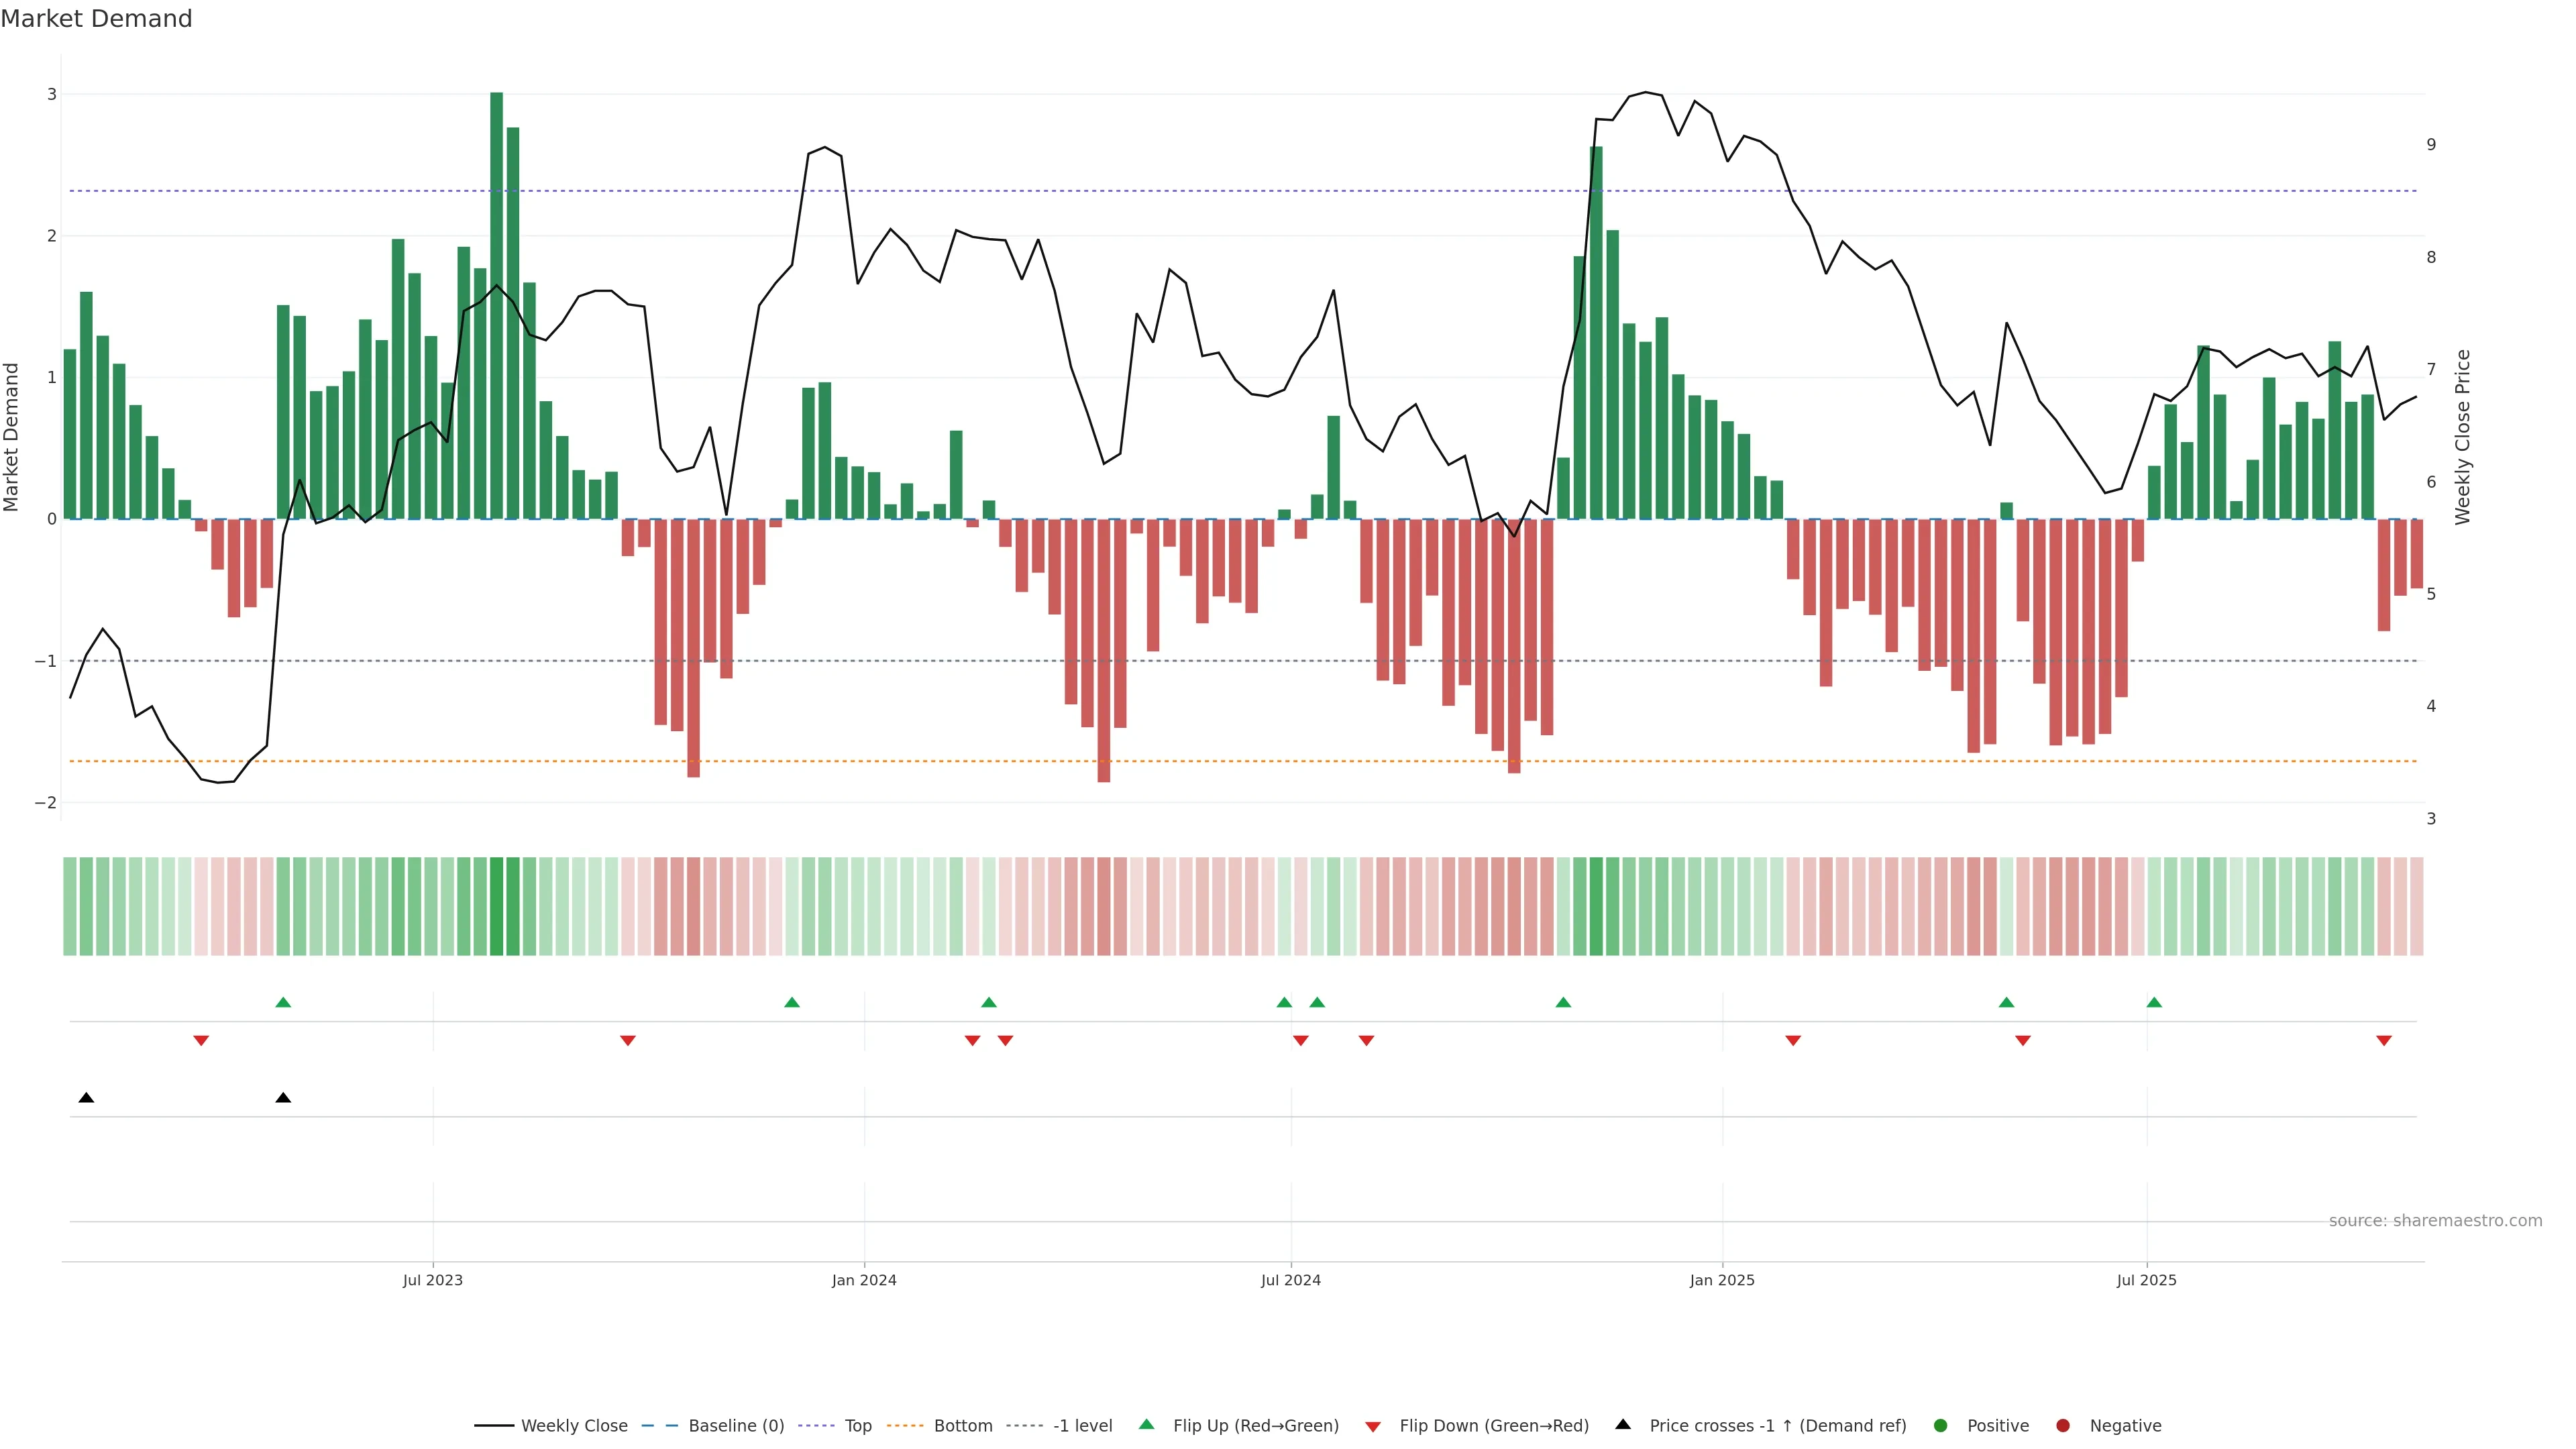Viewport: 2576px width, 1449px height.
Task: Click the Jan 2025 axis label
Action: [x=1722, y=1280]
